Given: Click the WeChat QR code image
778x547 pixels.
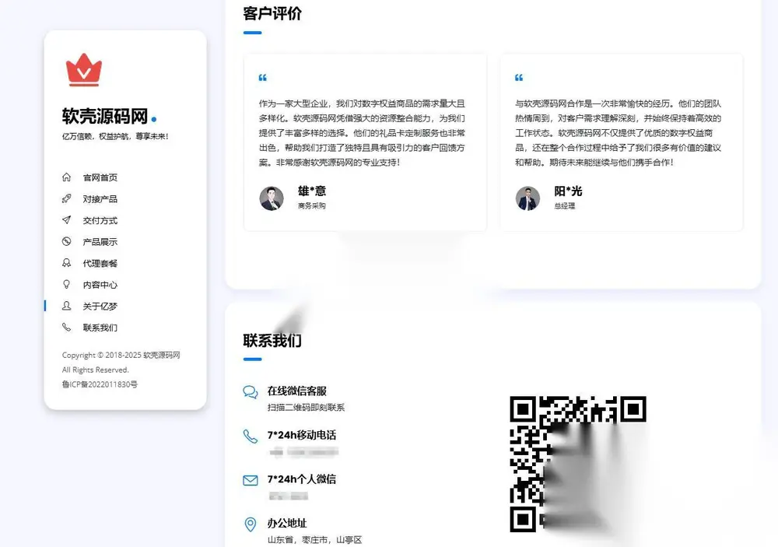Looking at the screenshot, I should [x=578, y=464].
